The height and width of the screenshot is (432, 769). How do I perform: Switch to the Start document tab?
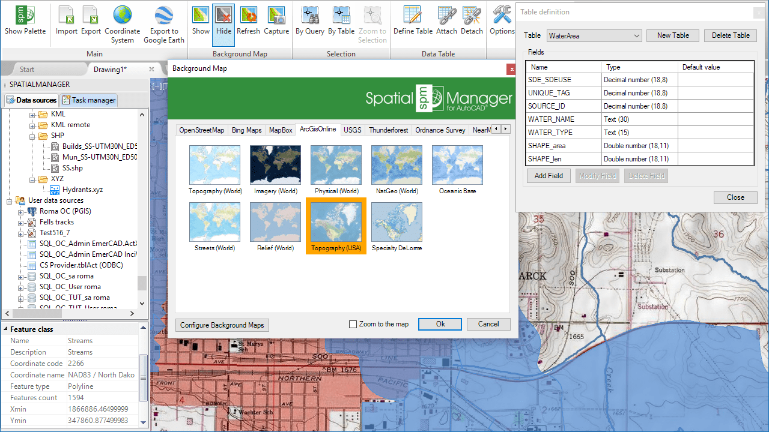click(27, 70)
